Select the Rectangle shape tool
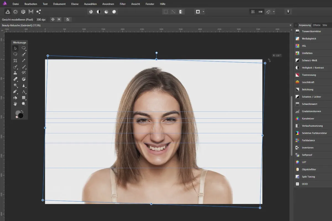This screenshot has height=221, width=332. tap(24, 98)
